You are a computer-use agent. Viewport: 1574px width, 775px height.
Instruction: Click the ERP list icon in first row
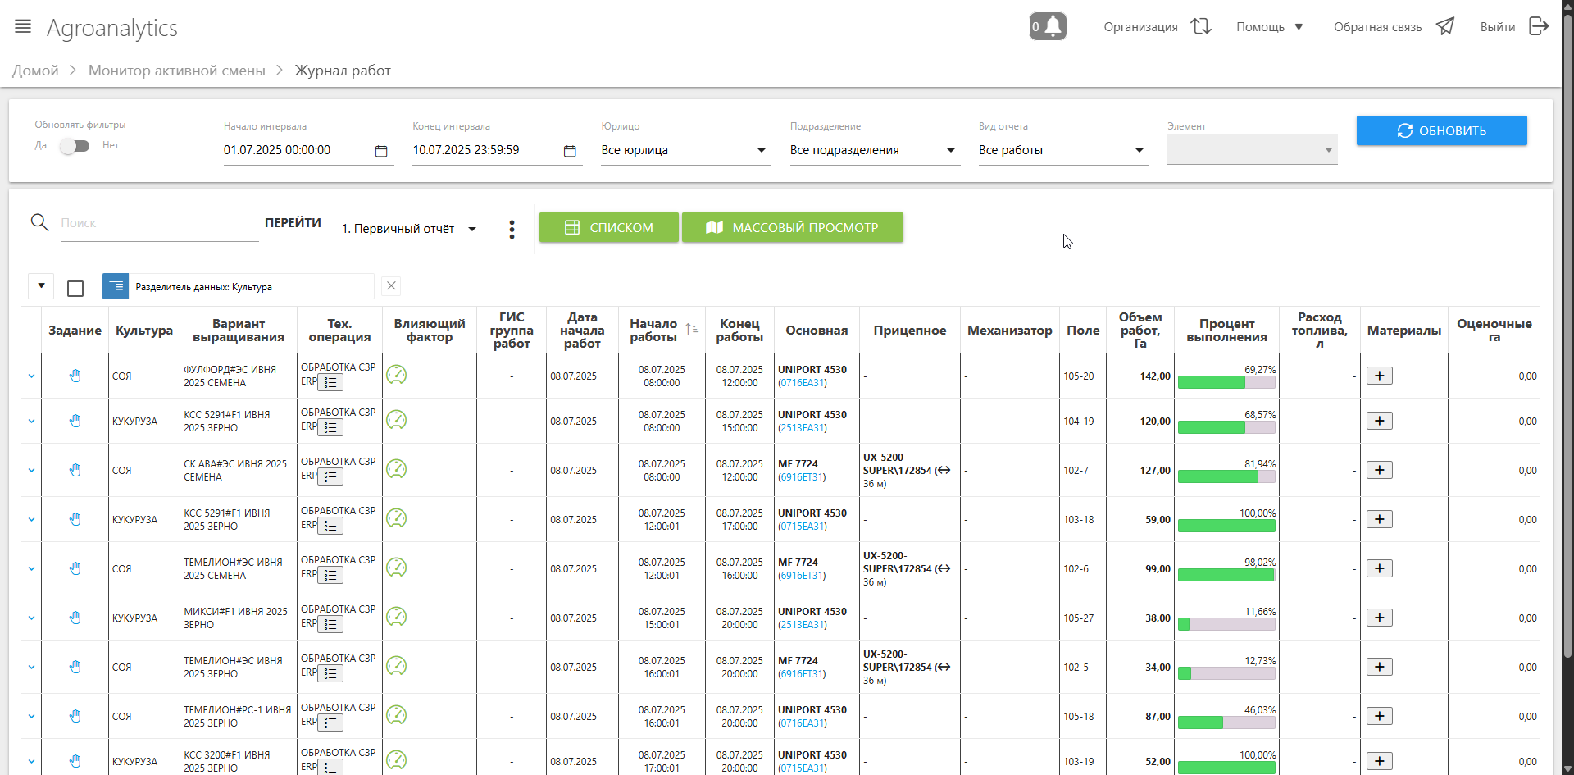click(x=330, y=383)
